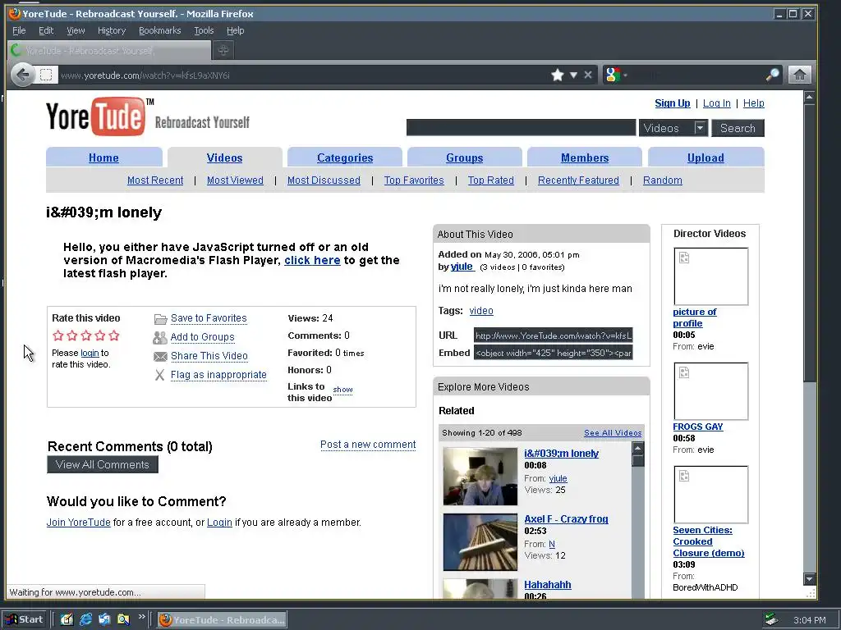Screen dimensions: 841x630
Task: Open the Recently Featured link
Action: coord(578,180)
